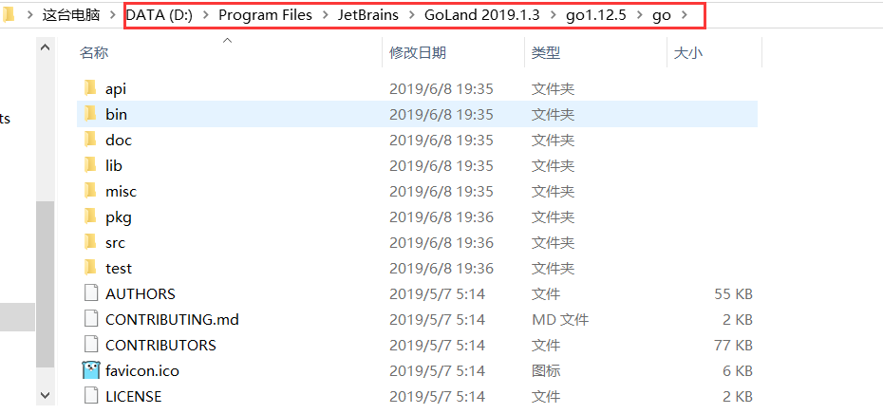Click the CONTRIBUTORS file icon
The height and width of the screenshot is (414, 883).
coord(90,345)
